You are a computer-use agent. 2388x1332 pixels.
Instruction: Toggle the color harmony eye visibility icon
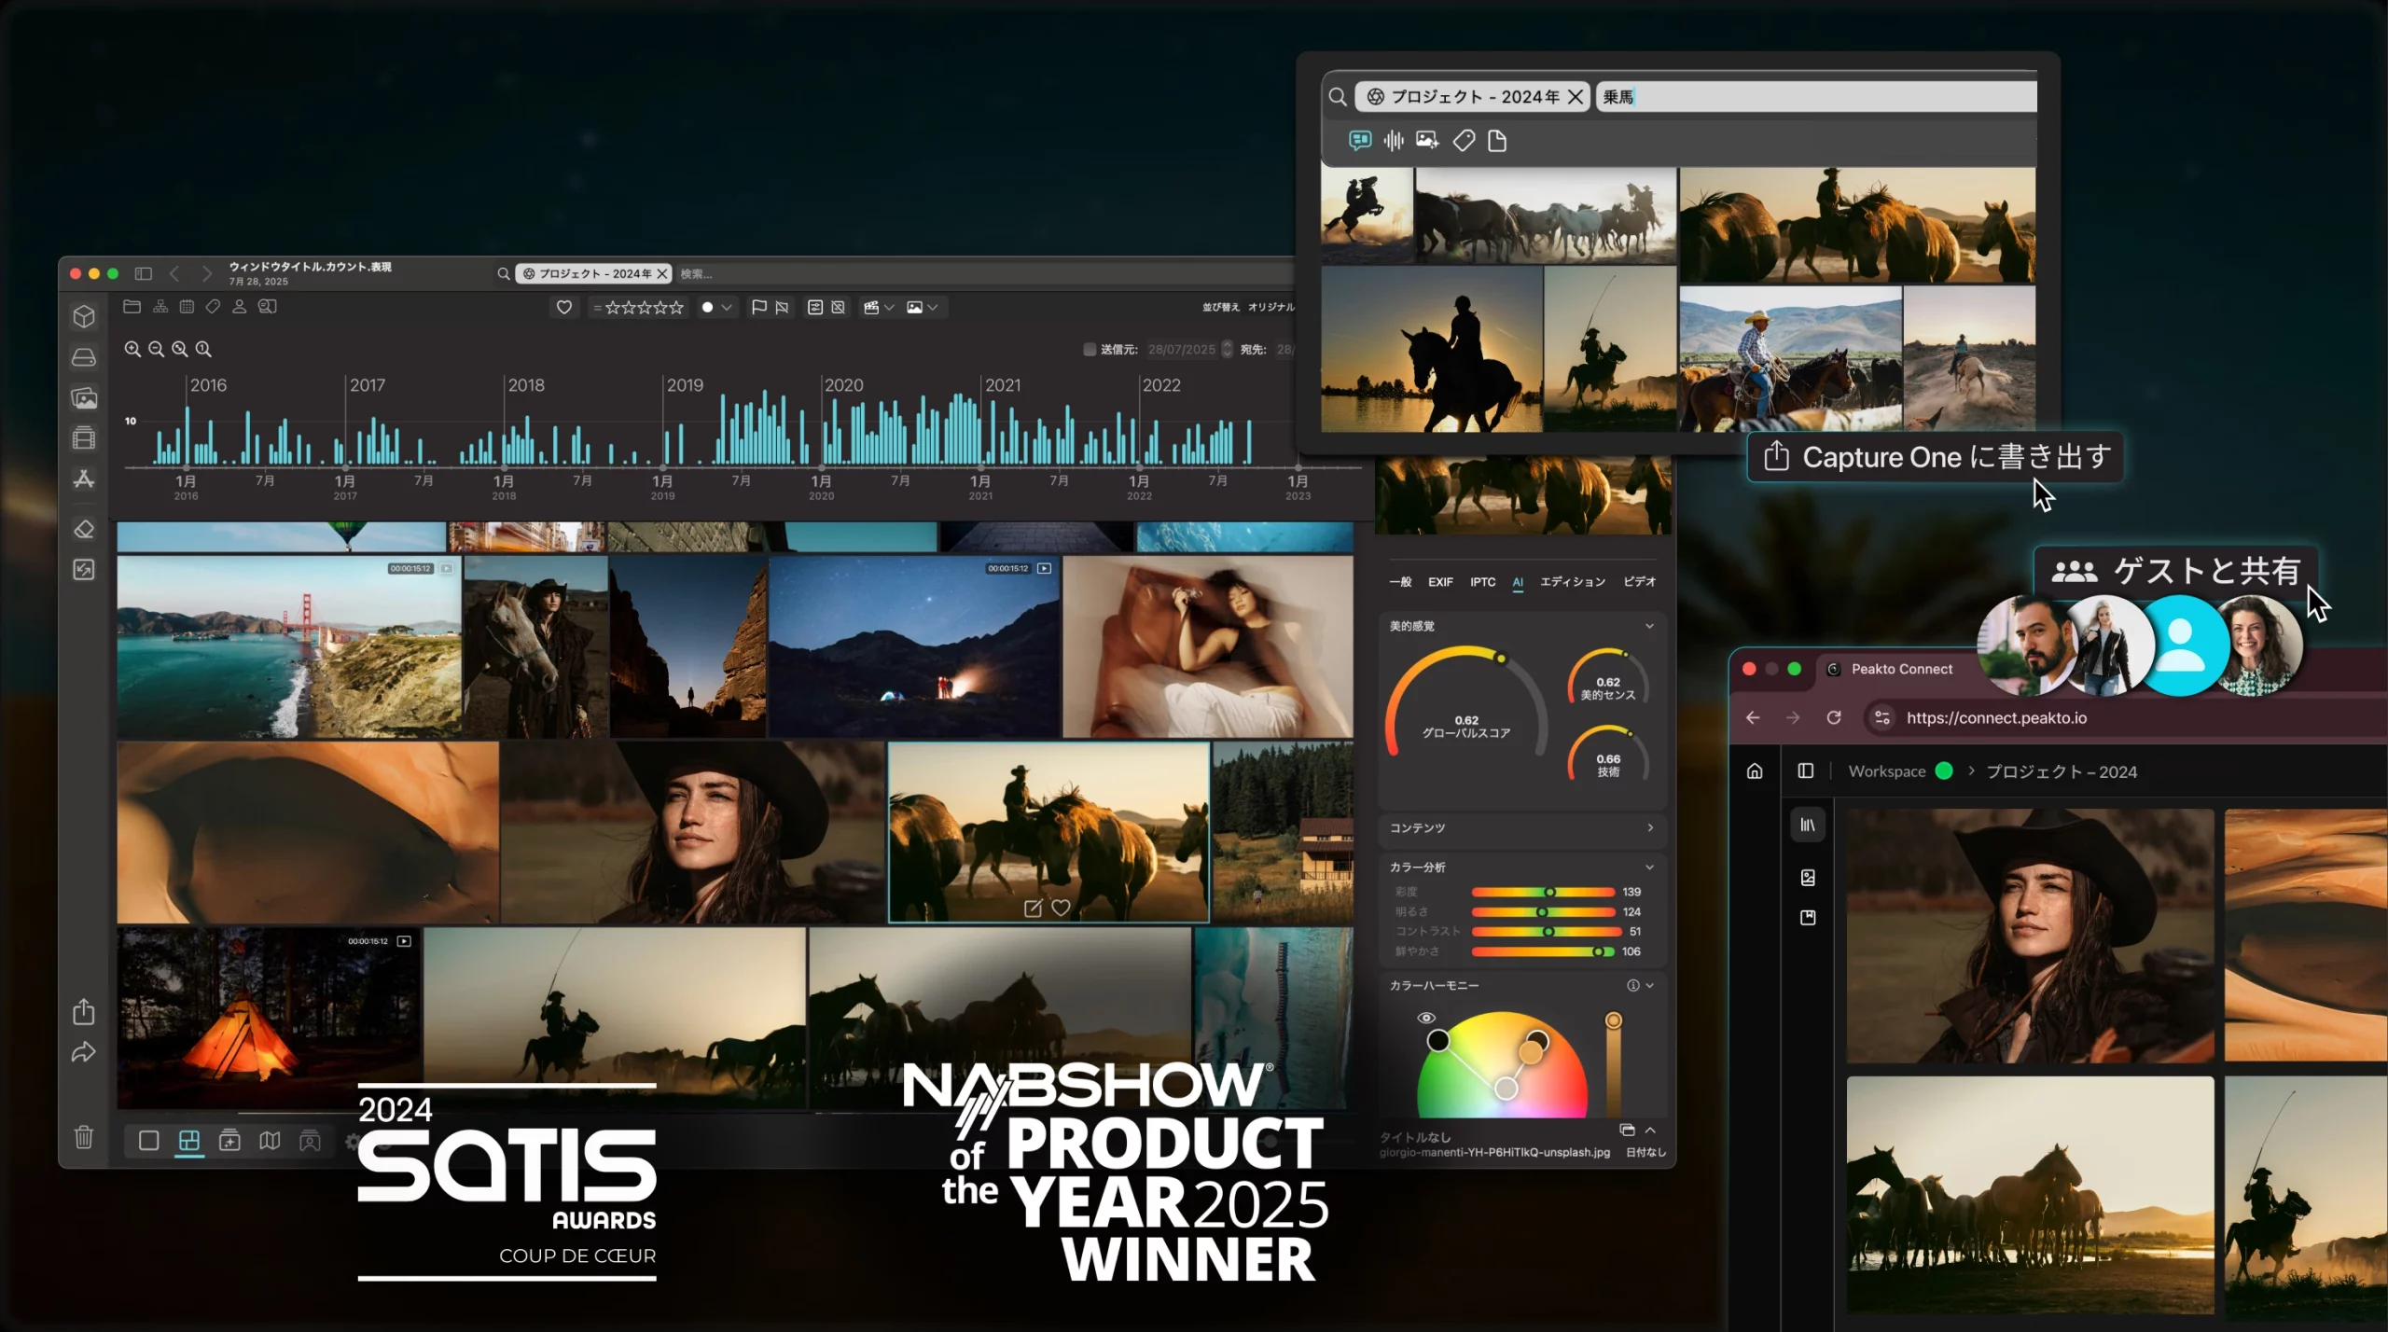tap(1426, 1018)
